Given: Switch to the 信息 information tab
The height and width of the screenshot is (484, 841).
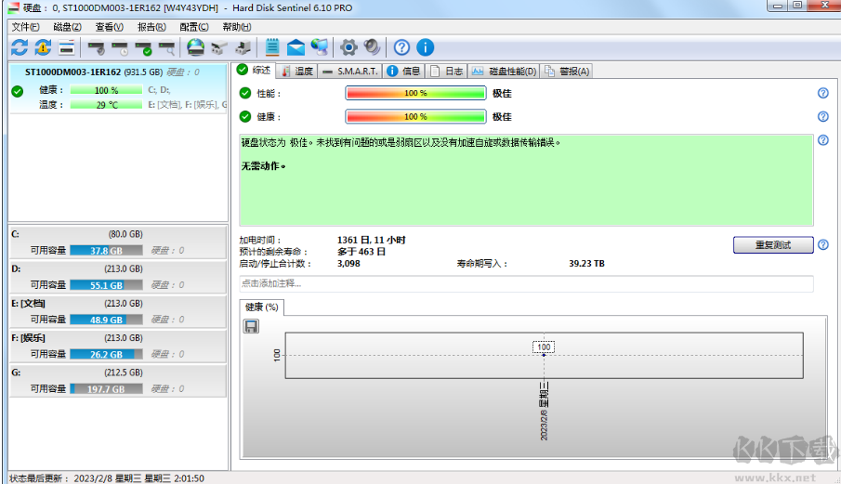Looking at the screenshot, I should [x=404, y=72].
